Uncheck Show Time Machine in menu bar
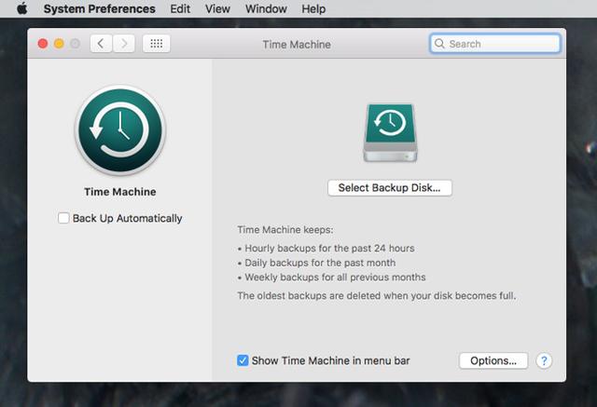597x407 pixels. click(243, 360)
